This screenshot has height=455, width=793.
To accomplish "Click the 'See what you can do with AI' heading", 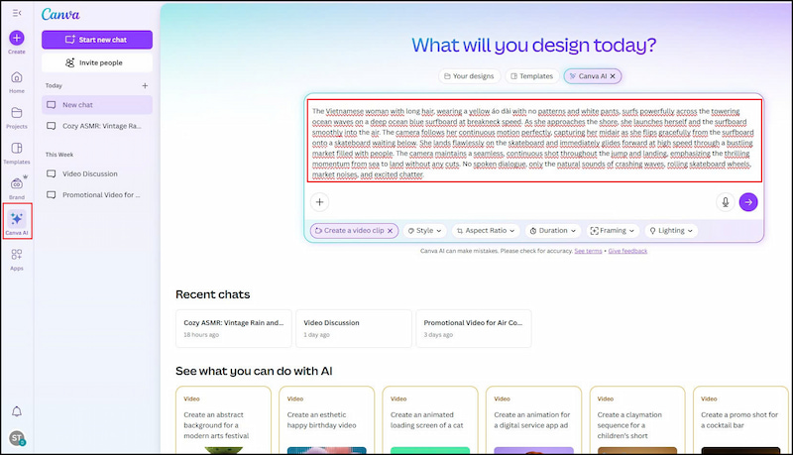I will tap(254, 371).
